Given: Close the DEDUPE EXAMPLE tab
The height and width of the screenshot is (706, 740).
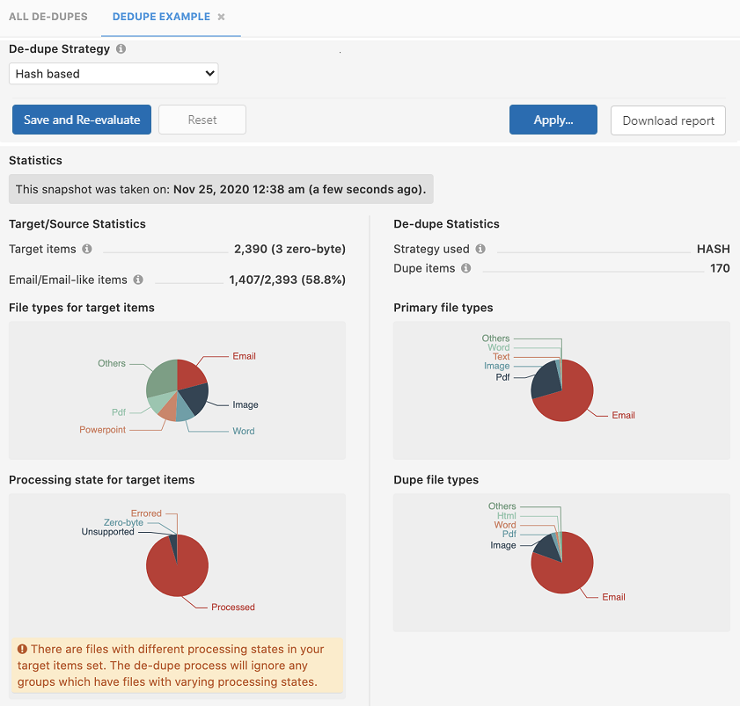Looking at the screenshot, I should [221, 17].
